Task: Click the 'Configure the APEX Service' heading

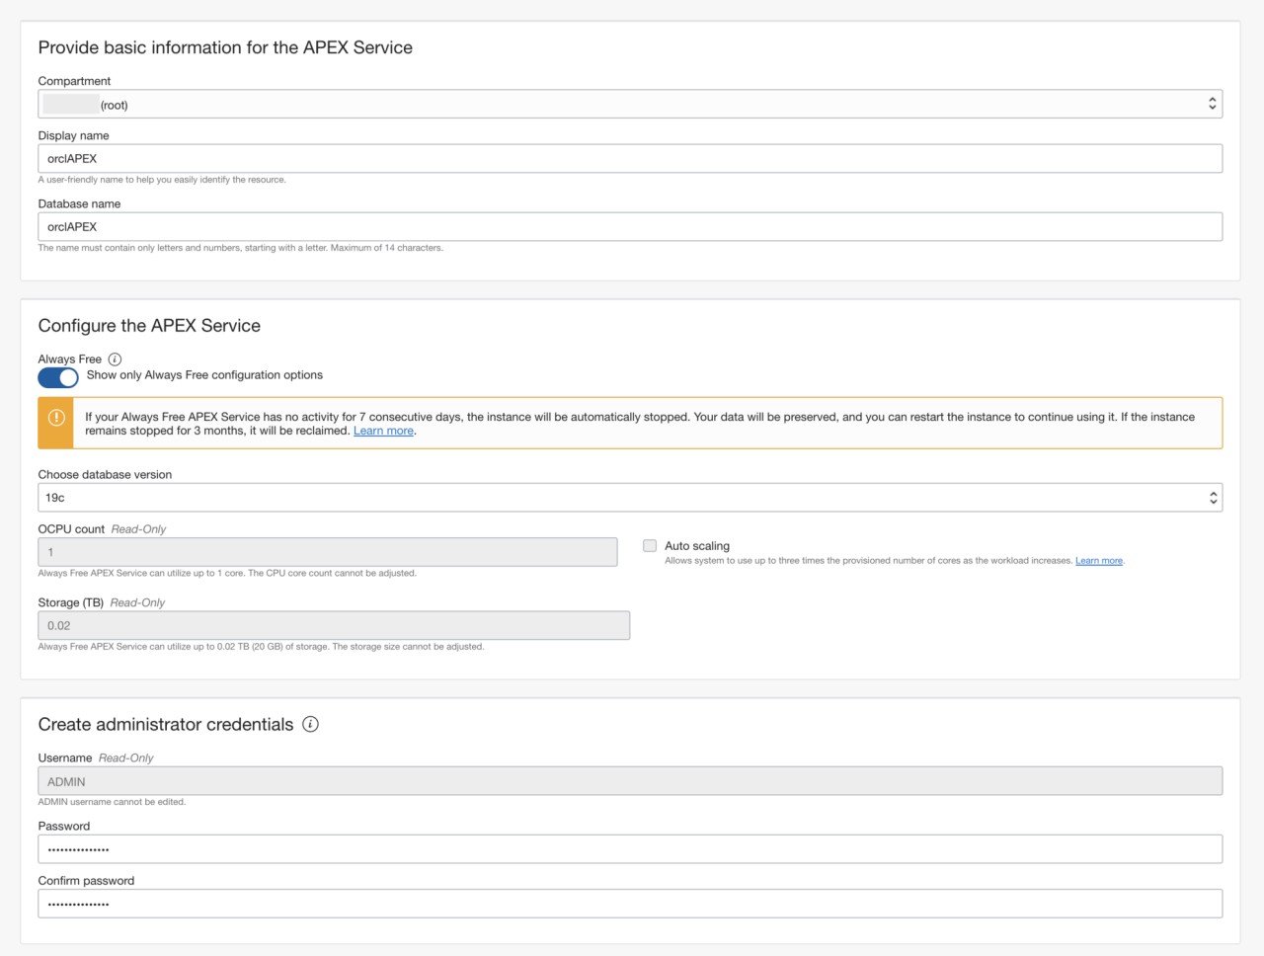Action: click(x=149, y=326)
